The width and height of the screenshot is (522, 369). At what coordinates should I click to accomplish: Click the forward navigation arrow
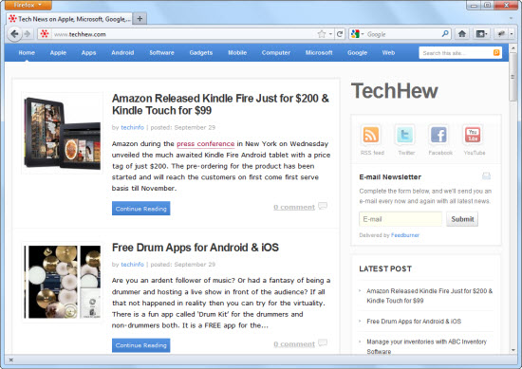pyautogui.click(x=28, y=34)
